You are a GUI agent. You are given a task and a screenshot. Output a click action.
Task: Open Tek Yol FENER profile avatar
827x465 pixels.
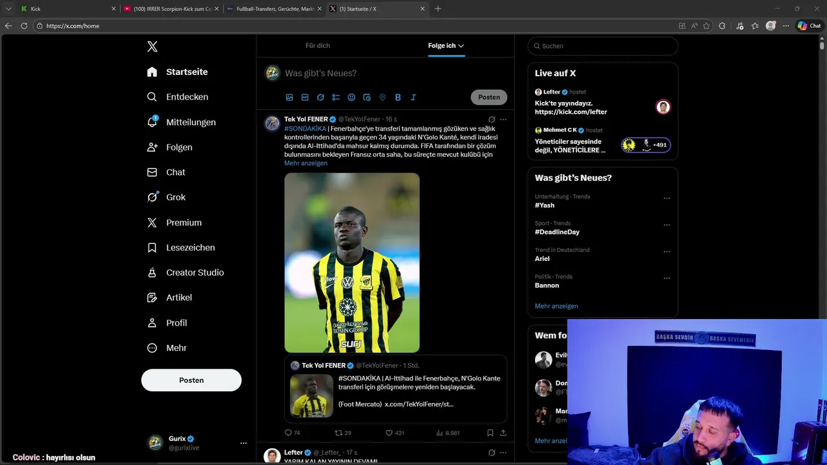click(x=272, y=123)
